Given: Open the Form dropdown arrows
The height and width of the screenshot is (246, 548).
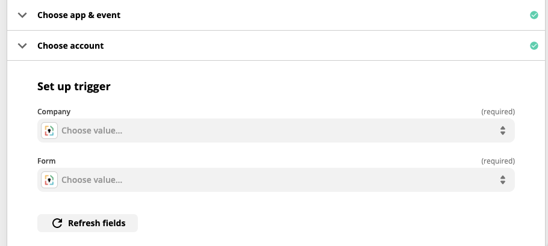Looking at the screenshot, I should (x=503, y=180).
